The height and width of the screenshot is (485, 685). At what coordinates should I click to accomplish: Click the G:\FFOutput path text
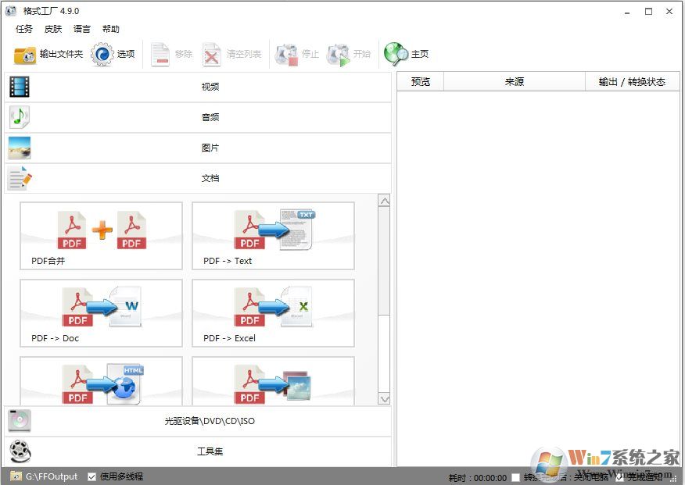(52, 476)
